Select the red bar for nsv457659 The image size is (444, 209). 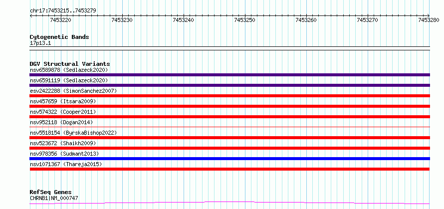coord(229,106)
